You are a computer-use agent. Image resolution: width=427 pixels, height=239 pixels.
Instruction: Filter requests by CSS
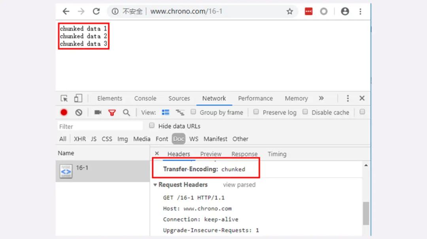(107, 139)
